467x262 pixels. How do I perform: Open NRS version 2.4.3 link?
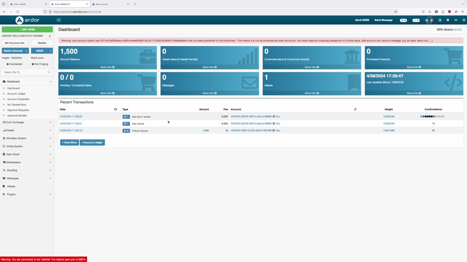pos(458,29)
